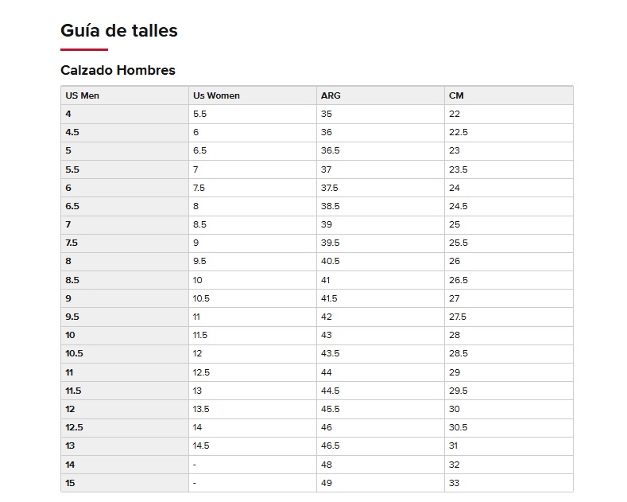
Task: Select US Men size 4.5 cell
Action: (72, 132)
